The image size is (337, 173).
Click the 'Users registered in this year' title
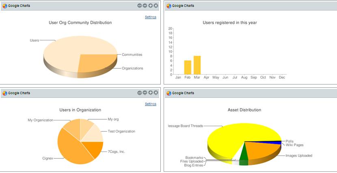230,23
